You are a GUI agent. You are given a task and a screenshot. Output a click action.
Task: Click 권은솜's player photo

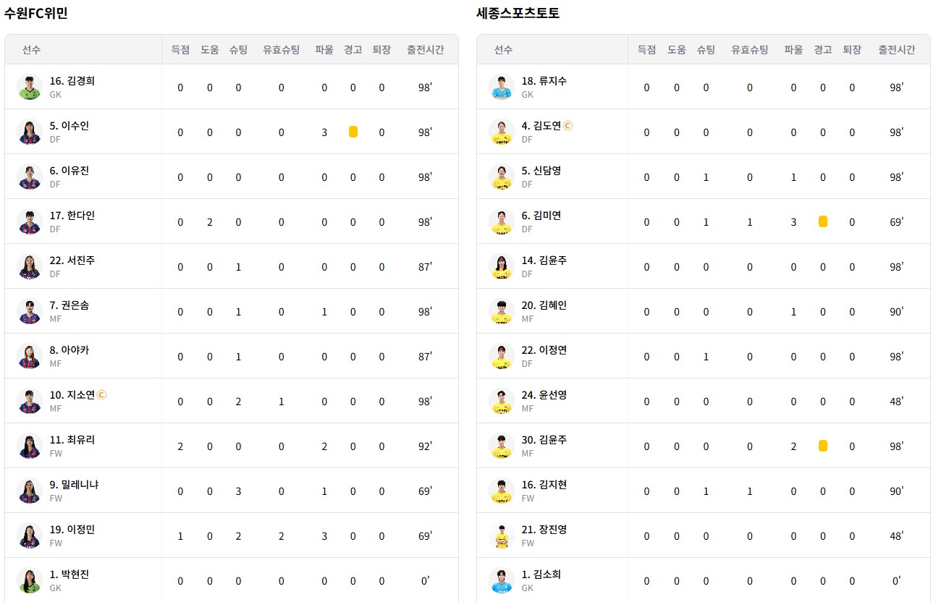click(x=30, y=311)
